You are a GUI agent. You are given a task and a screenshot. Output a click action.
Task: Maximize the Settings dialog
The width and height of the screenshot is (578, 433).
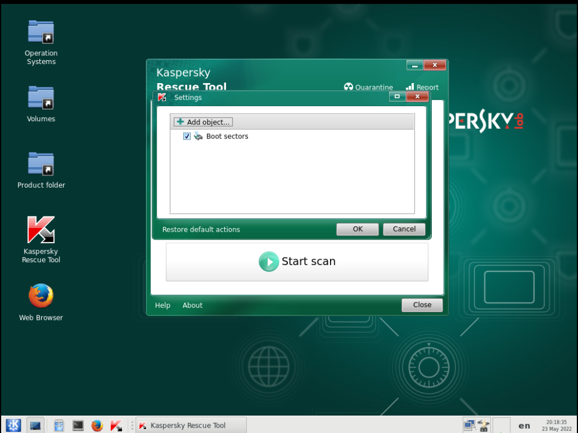pos(398,96)
